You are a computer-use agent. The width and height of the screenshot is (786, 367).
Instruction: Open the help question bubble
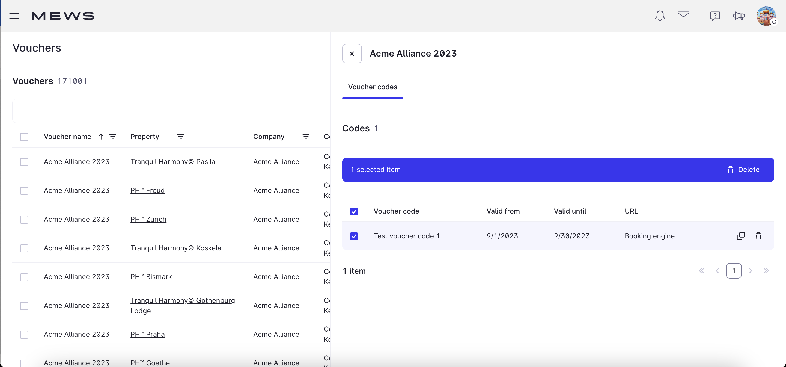(715, 16)
